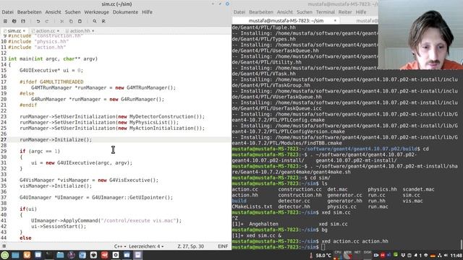
Task: Close the sim.cc editor tab
Action: [x=24, y=30]
